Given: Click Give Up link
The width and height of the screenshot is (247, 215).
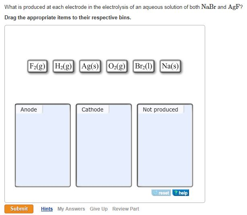Looking at the screenshot, I should (99, 209).
